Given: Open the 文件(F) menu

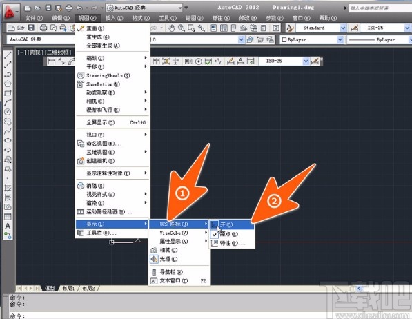Looking at the screenshot, I should pos(34,18).
